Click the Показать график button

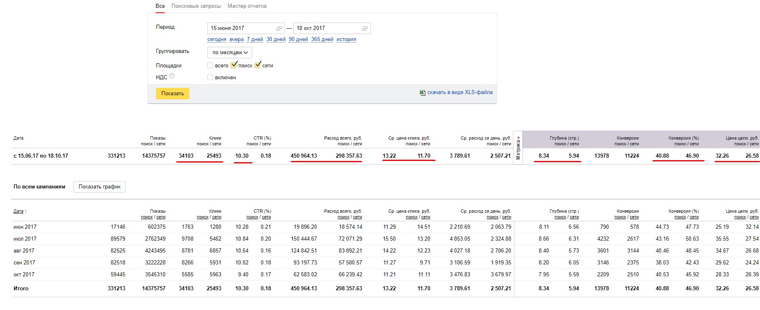coord(99,187)
